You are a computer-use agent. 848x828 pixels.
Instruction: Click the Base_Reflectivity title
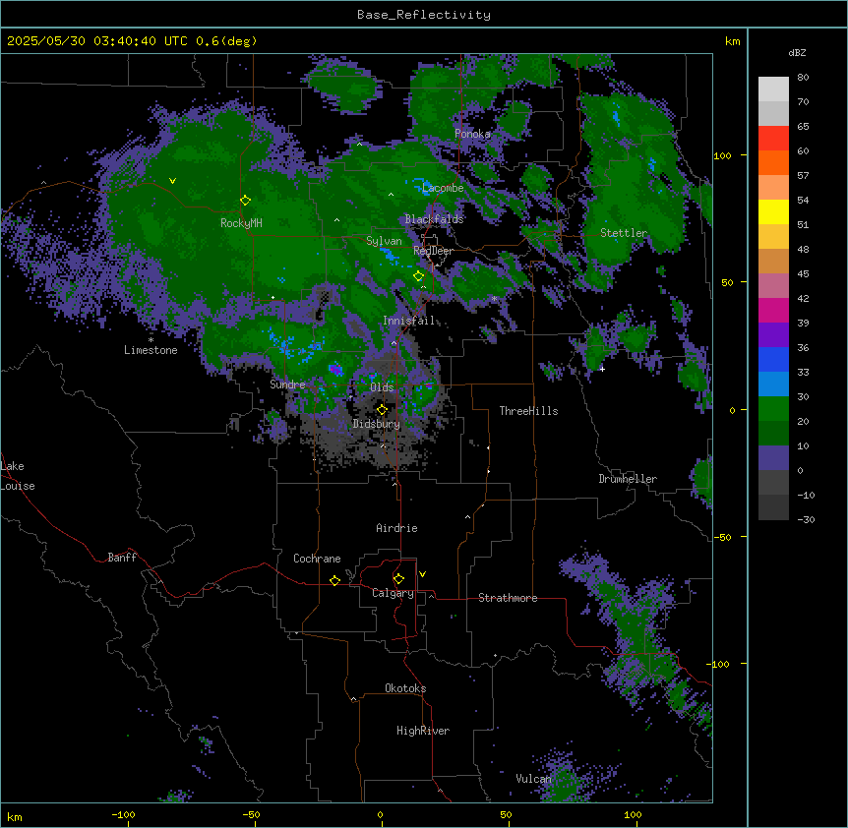pos(424,15)
